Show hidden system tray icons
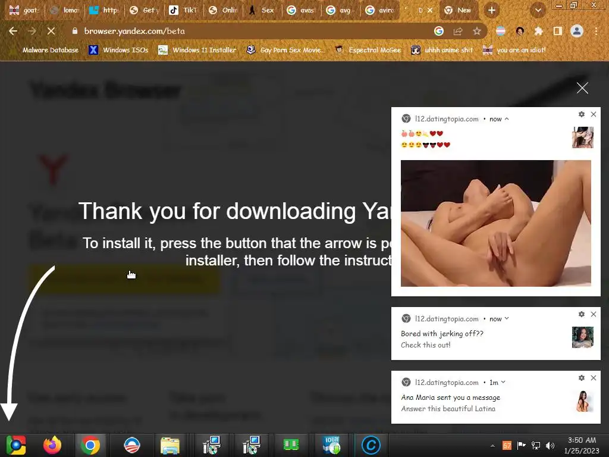 click(492, 446)
